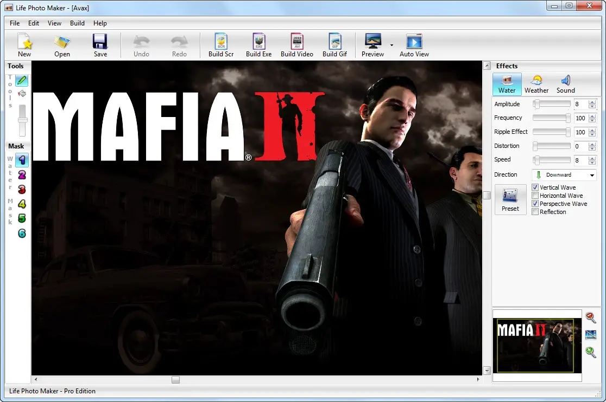Open the File menu
Image resolution: width=606 pixels, height=402 pixels.
(x=15, y=23)
